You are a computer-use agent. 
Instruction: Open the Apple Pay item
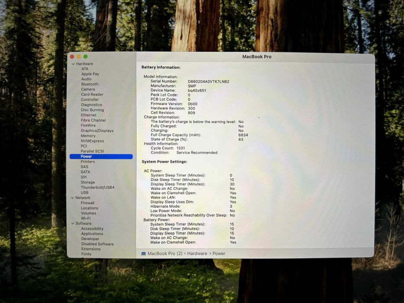point(90,74)
